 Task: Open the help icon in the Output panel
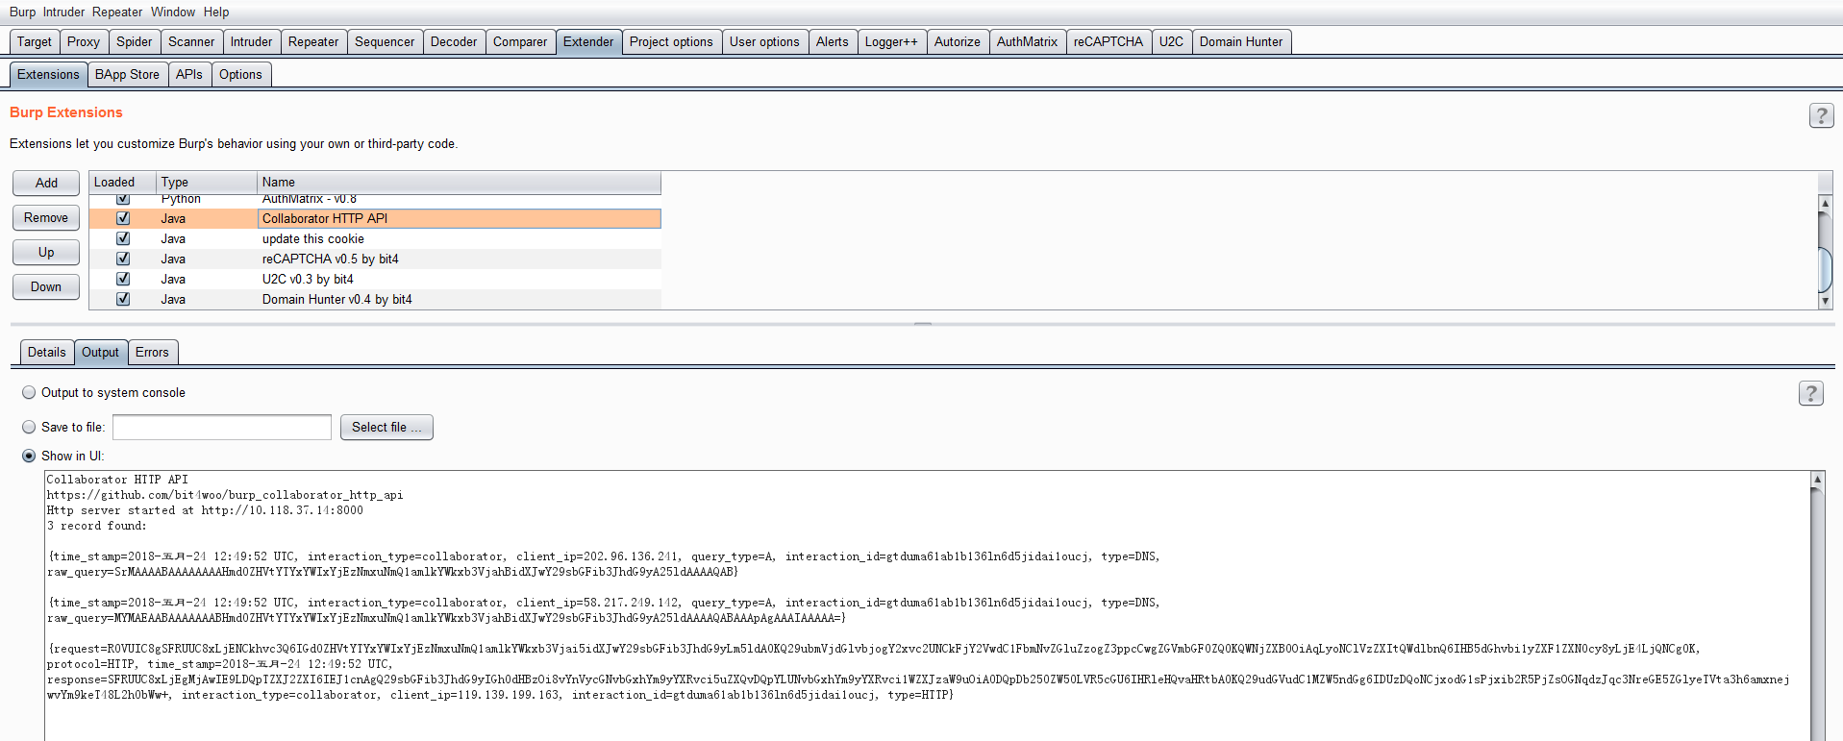[x=1810, y=393]
